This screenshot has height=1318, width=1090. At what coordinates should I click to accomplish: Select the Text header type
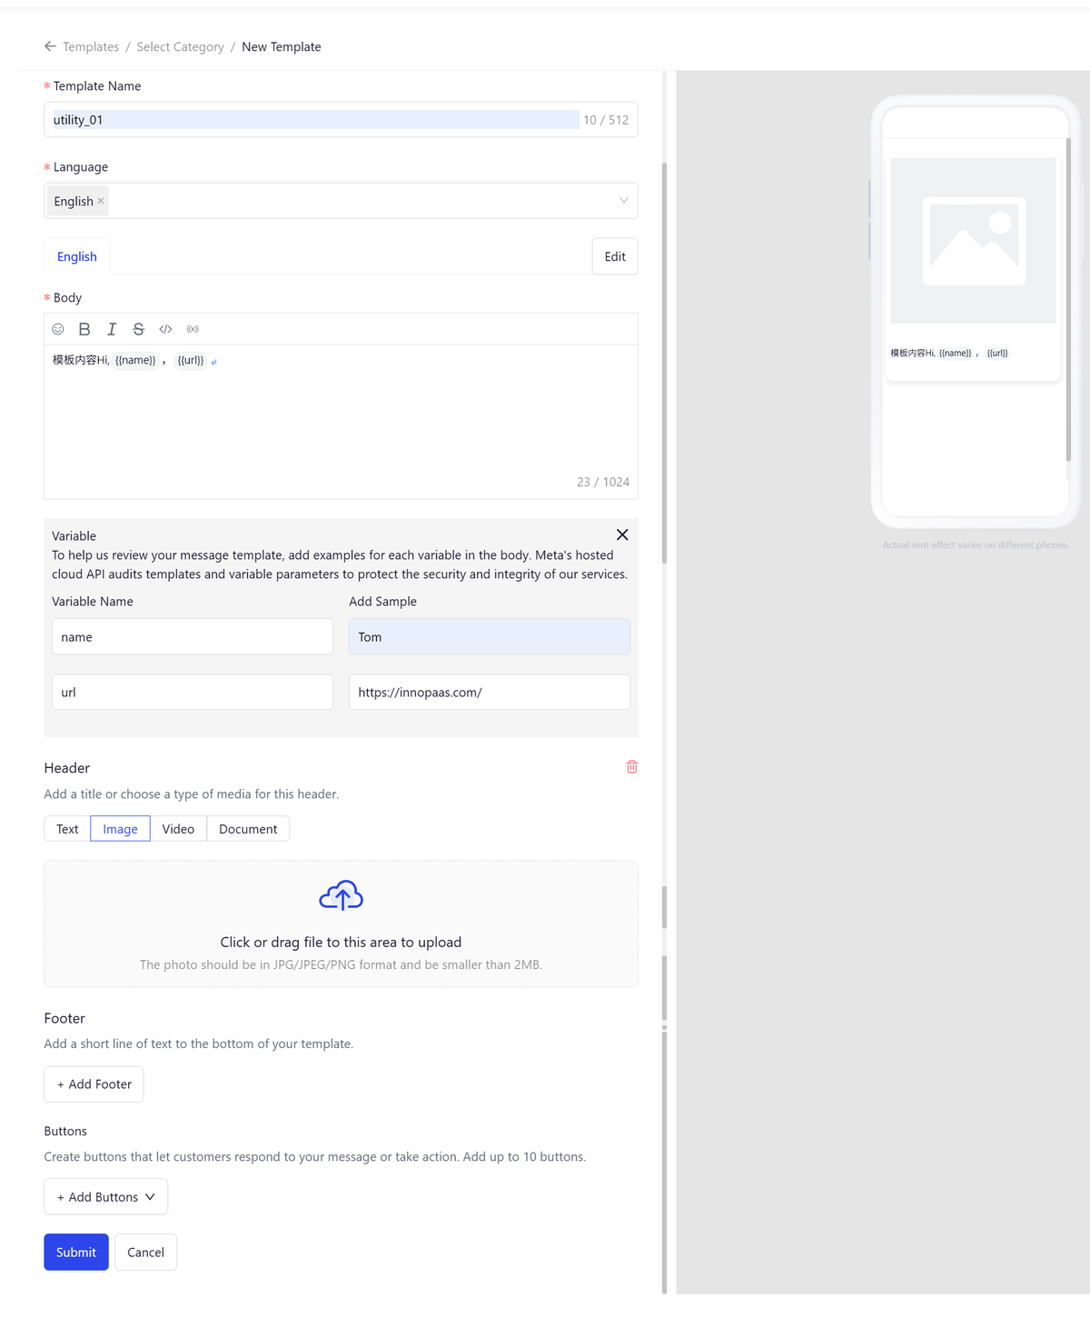click(x=67, y=829)
